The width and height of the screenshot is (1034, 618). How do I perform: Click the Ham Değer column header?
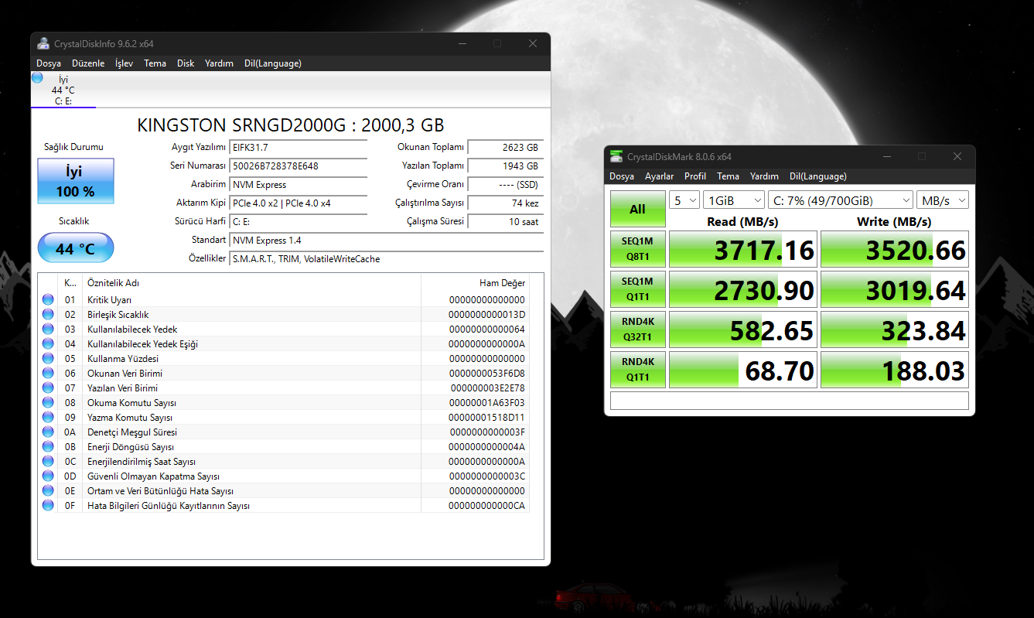pos(475,283)
